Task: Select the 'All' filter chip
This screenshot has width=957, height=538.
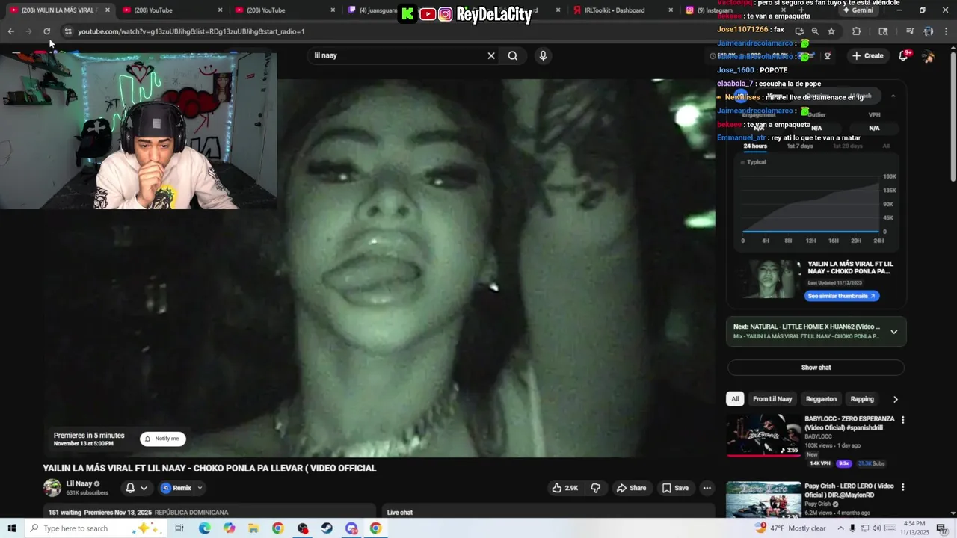Action: pyautogui.click(x=735, y=399)
